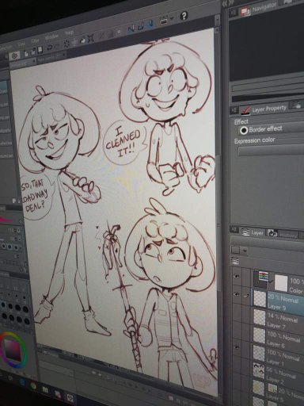Image resolution: width=304 pixels, height=406 pixels.
Task: Click the Clear layer dotted-circle icon
Action: pyautogui.click(x=66, y=44)
